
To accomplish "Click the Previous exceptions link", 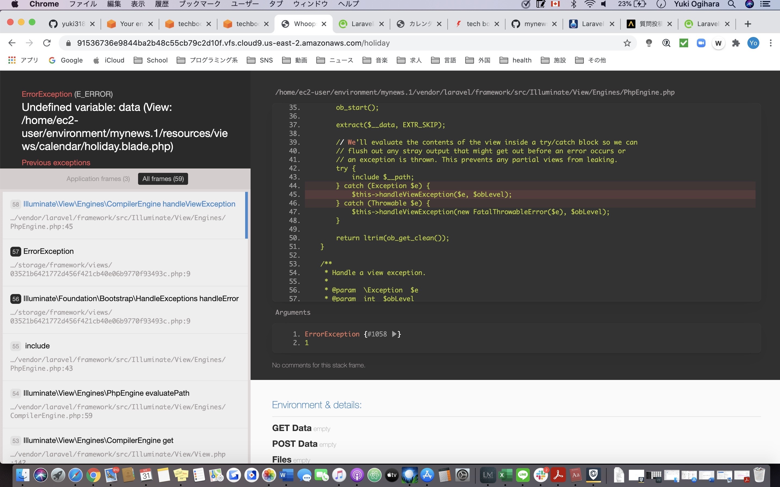I will pyautogui.click(x=56, y=163).
